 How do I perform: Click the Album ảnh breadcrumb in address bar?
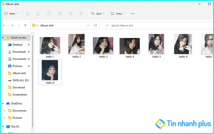click(47, 25)
